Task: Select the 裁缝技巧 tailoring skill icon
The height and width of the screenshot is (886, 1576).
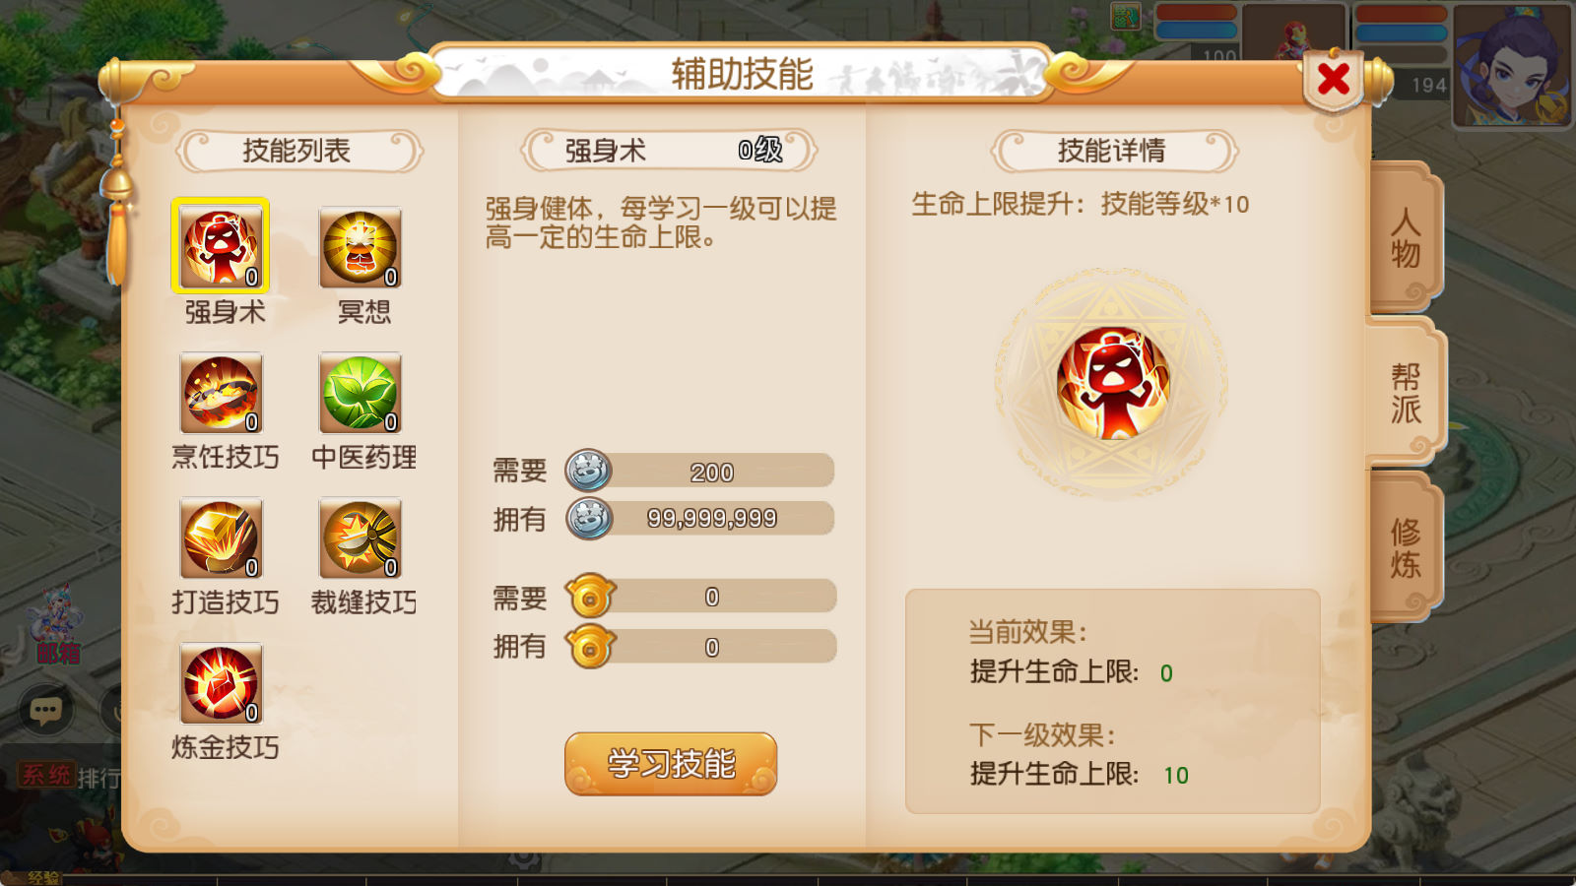Action: 361,538
